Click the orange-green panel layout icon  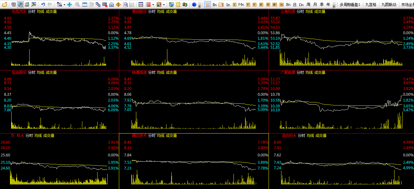point(159,5)
